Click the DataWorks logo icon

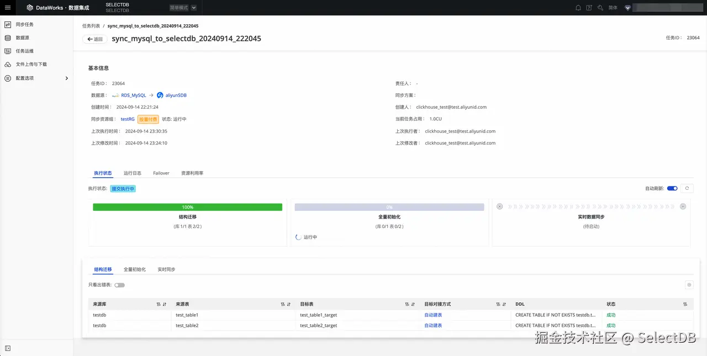pos(30,8)
